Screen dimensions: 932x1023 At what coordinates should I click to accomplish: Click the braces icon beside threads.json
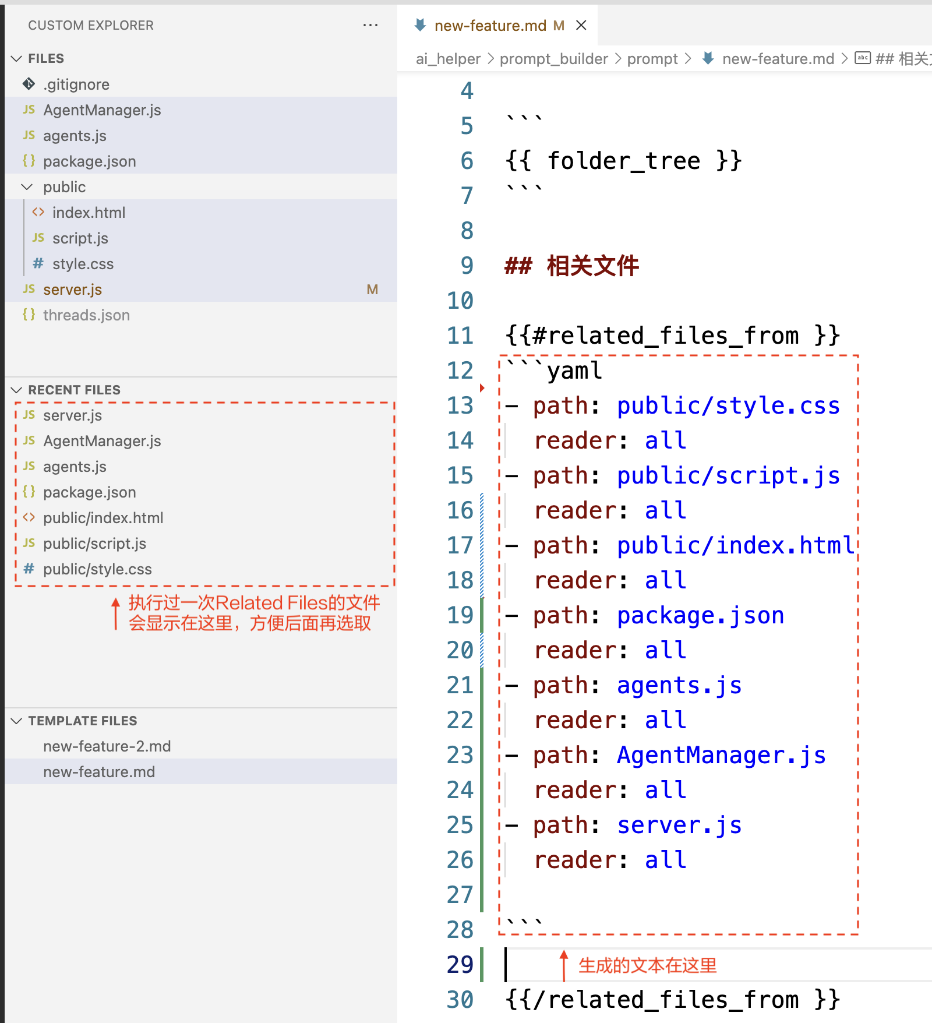click(x=29, y=315)
